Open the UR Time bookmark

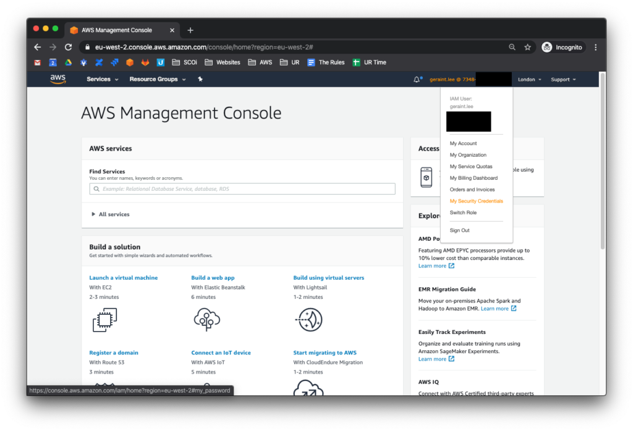click(x=370, y=62)
